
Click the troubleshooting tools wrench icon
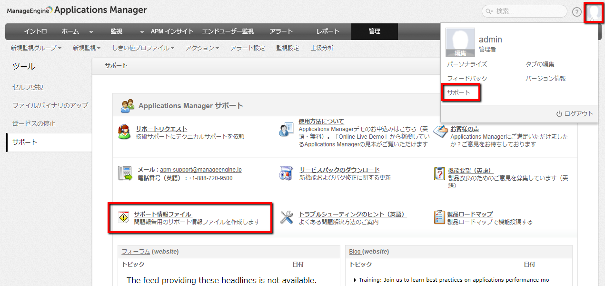tap(286, 217)
